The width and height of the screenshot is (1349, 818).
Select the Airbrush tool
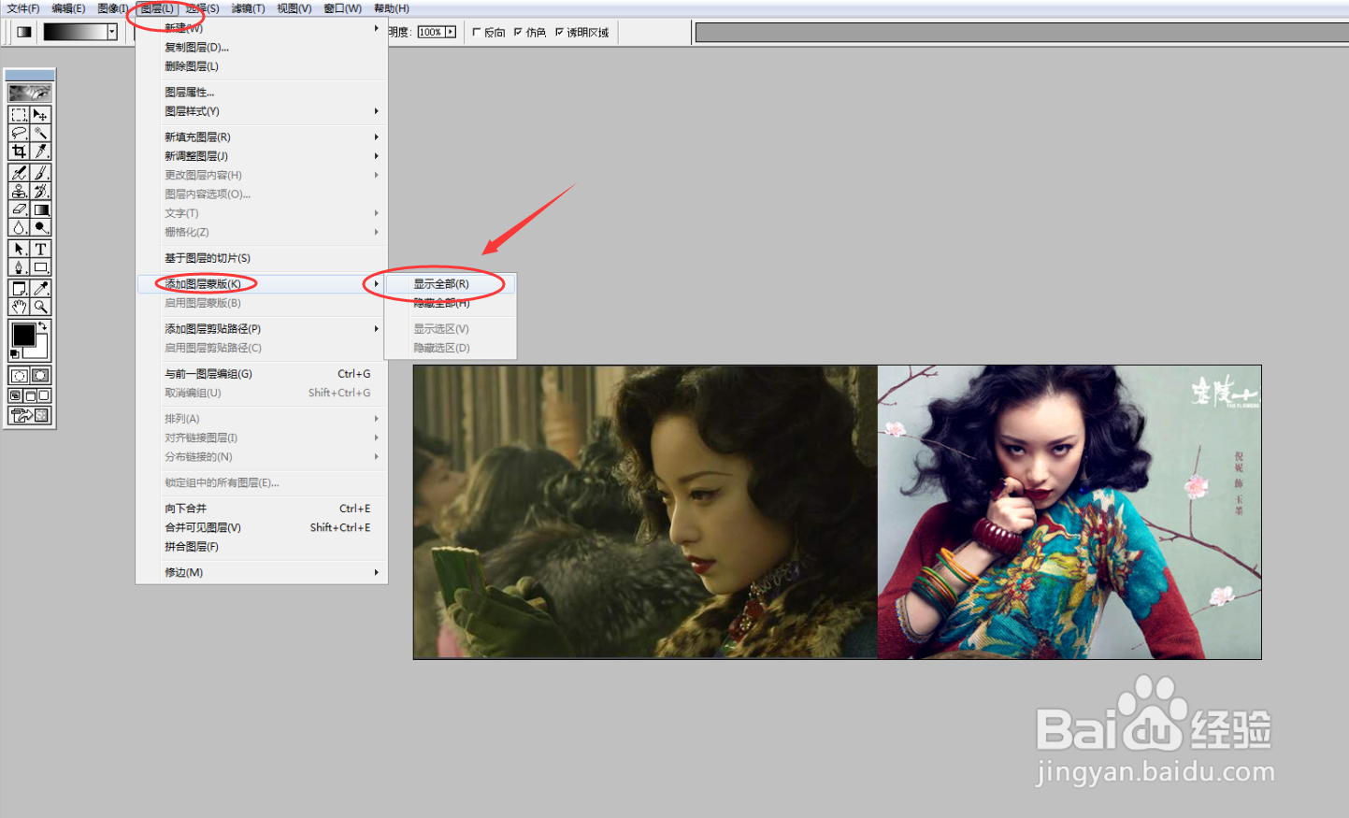point(19,173)
